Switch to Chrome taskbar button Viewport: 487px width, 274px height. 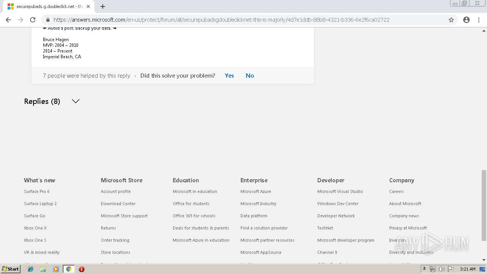pos(69,269)
